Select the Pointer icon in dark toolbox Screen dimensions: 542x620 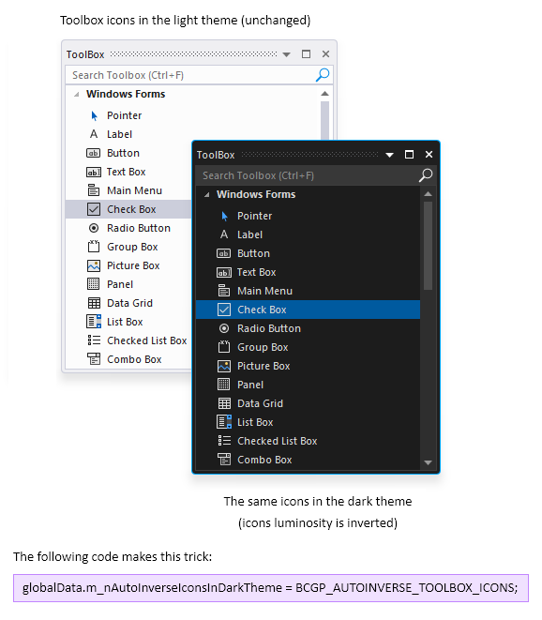pos(224,216)
